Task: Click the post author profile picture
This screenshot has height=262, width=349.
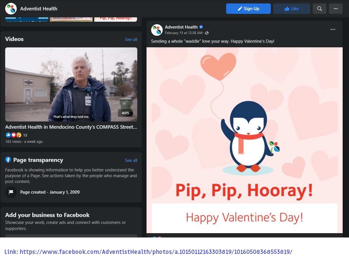Action: (x=157, y=30)
